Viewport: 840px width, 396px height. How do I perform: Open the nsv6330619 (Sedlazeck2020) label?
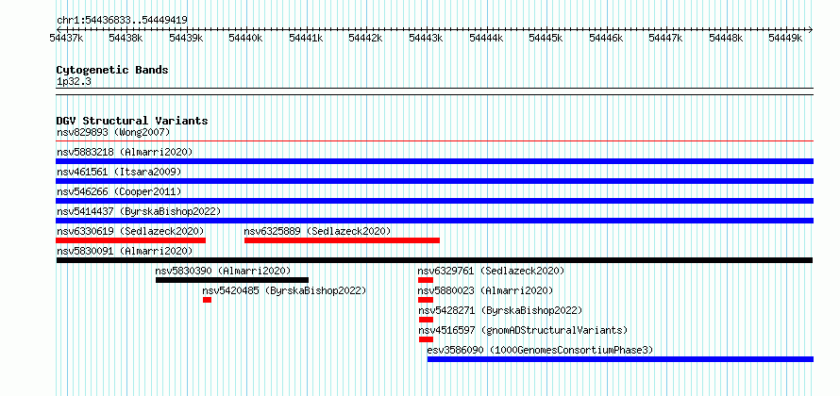(130, 231)
